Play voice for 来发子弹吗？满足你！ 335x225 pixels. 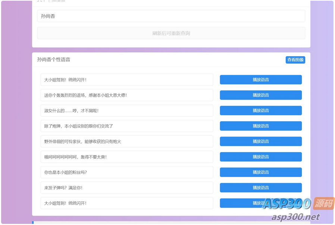(x=260, y=188)
